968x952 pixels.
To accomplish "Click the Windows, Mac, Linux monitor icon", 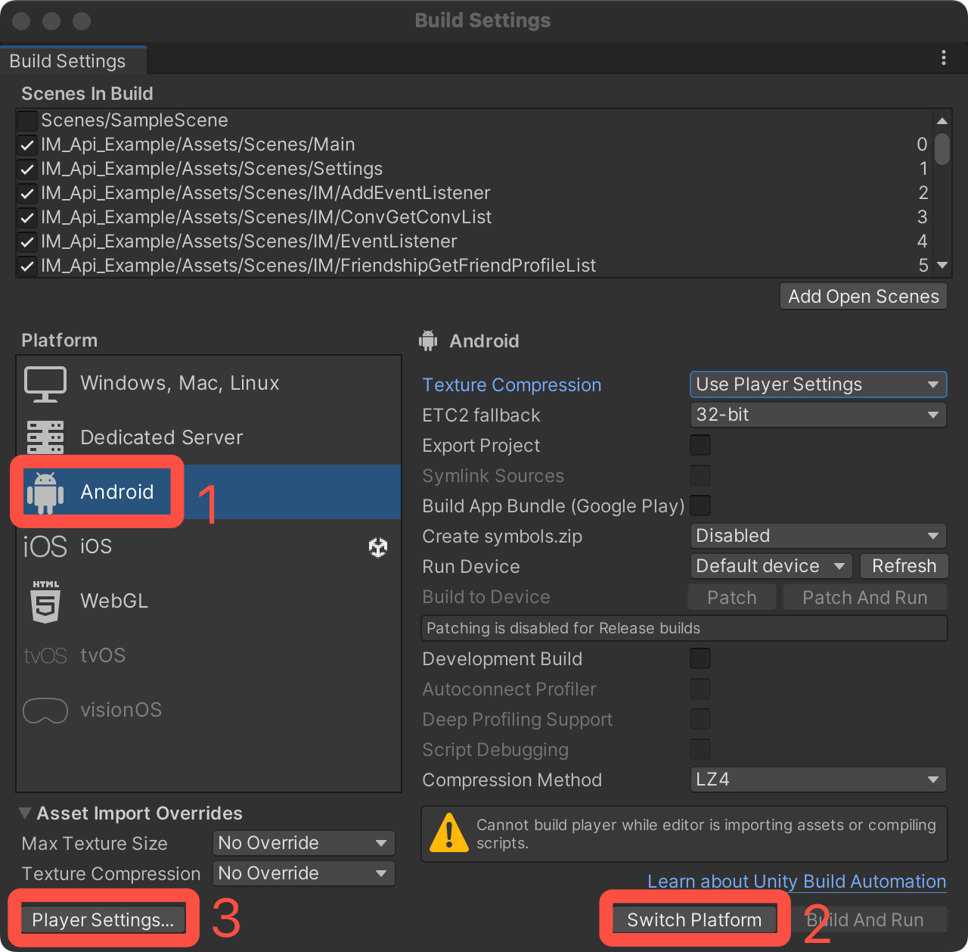I will (x=45, y=384).
